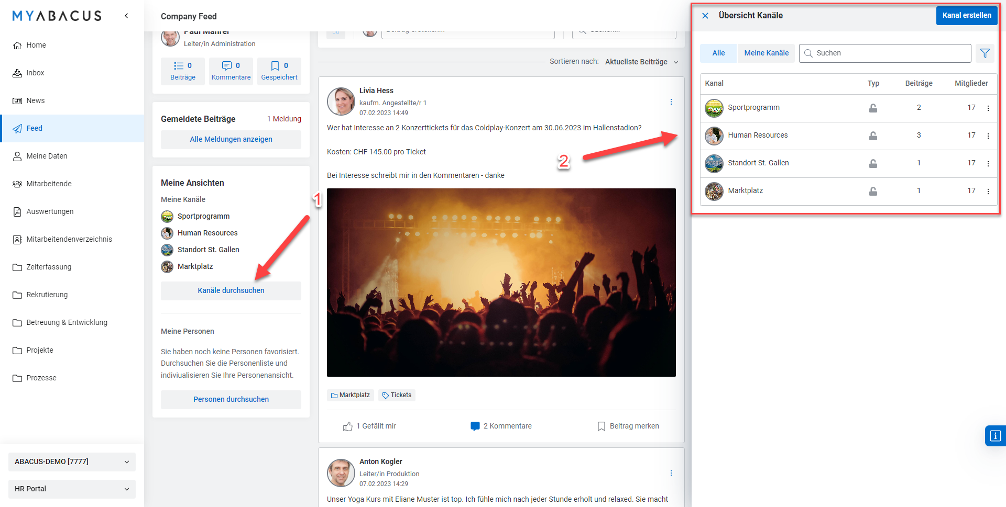This screenshot has height=507, width=1006.
Task: Switch to the Meine Kanäle tab
Action: tap(766, 53)
